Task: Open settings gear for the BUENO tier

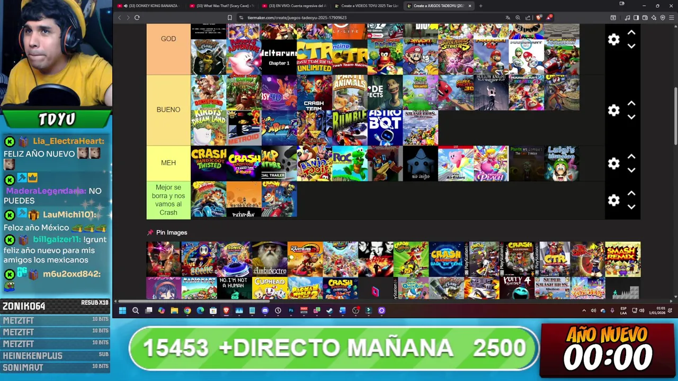Action: click(613, 110)
